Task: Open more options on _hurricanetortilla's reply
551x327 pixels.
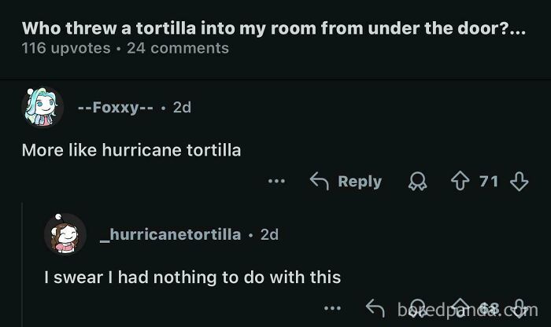Action: click(333, 307)
